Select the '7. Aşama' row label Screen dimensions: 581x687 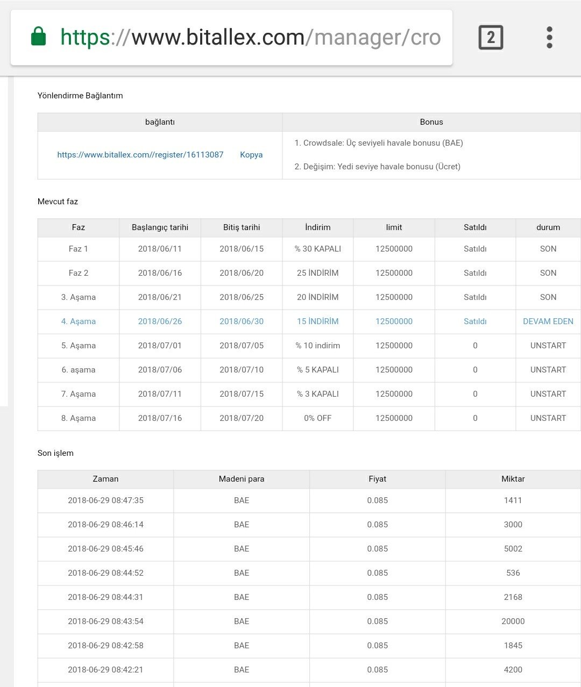pos(79,394)
